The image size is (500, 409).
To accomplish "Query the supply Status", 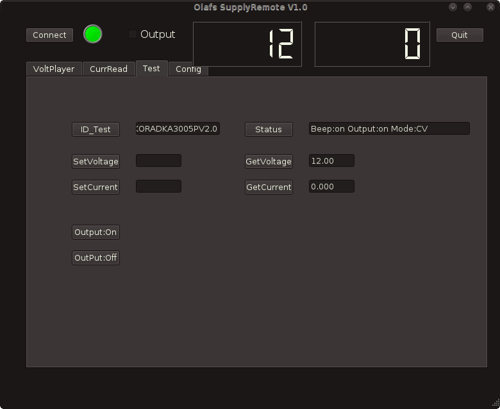I will (x=269, y=129).
